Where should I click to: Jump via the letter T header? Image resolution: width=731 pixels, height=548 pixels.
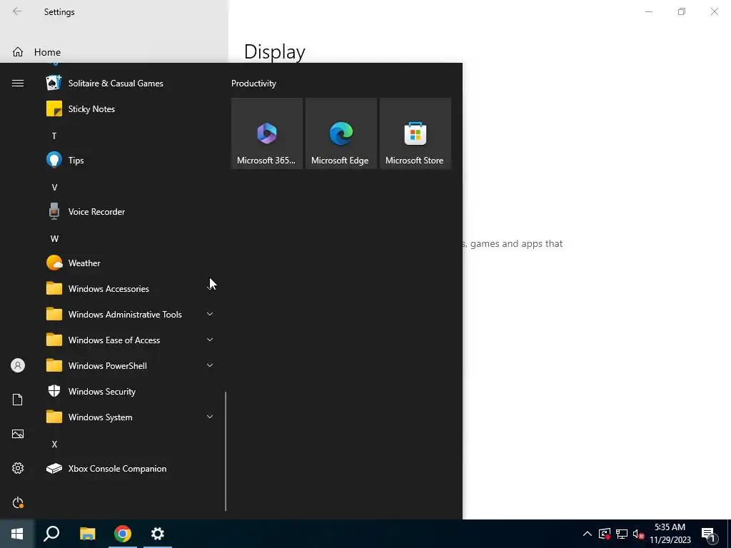point(54,136)
